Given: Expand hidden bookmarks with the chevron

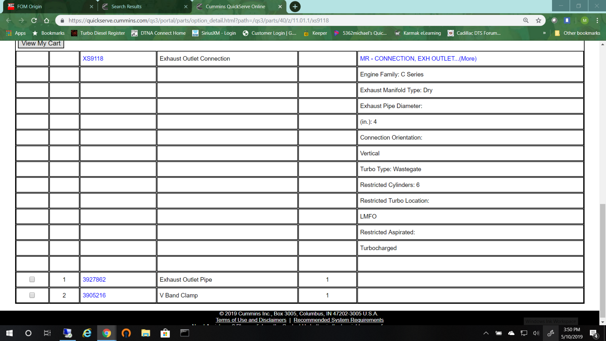Looking at the screenshot, I should 544,33.
